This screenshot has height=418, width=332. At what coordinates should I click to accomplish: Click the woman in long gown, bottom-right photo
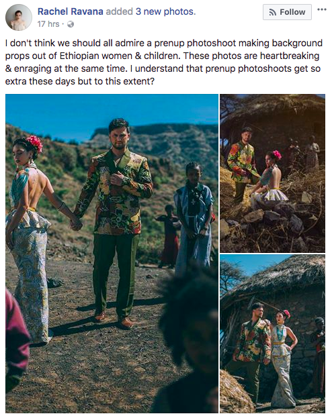click(x=283, y=357)
